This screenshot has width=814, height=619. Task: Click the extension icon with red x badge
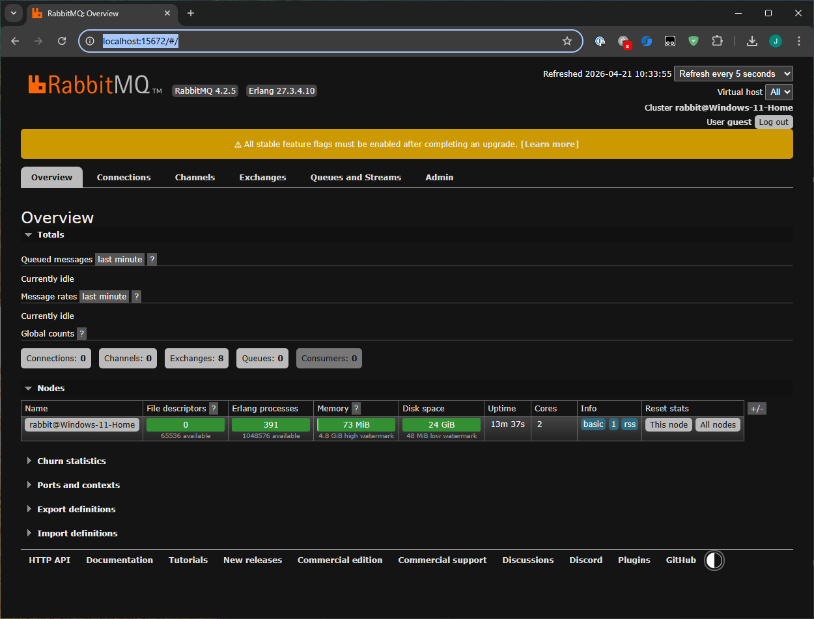624,41
